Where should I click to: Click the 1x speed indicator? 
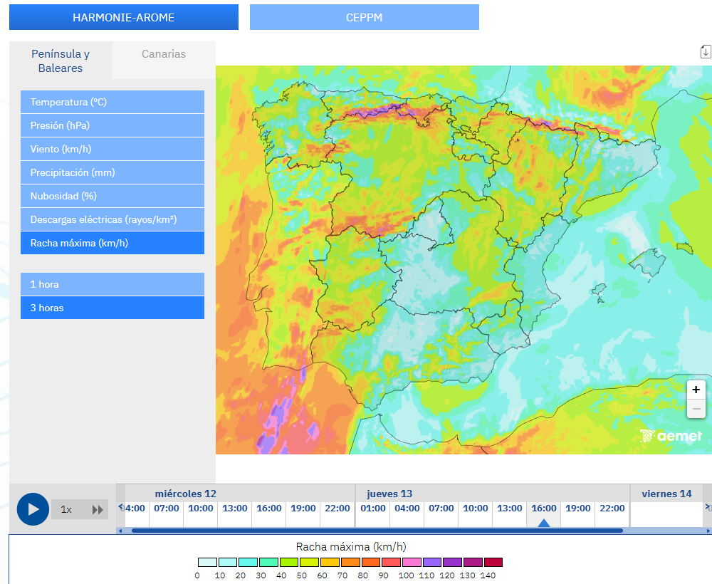66,509
